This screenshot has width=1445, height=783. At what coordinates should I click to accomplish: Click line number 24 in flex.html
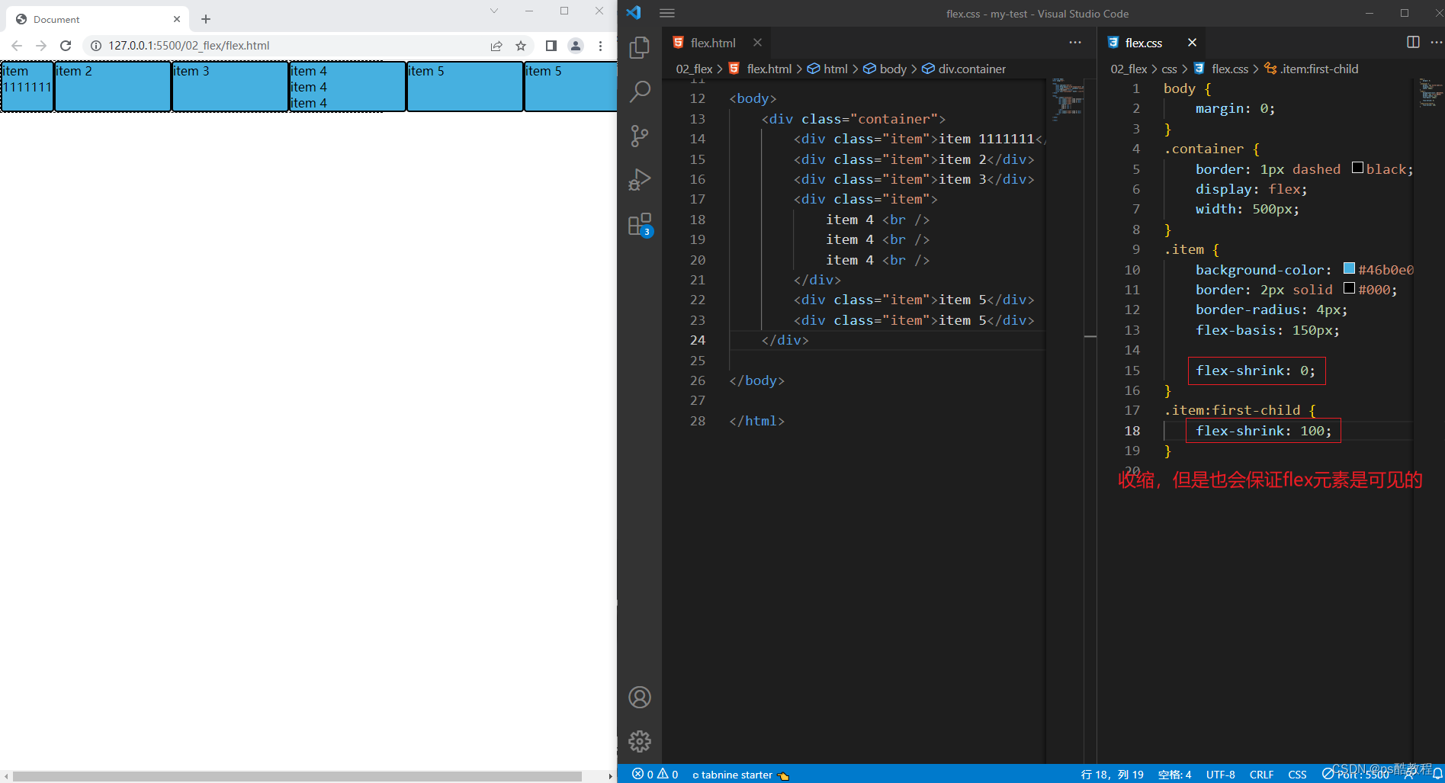[x=697, y=340]
